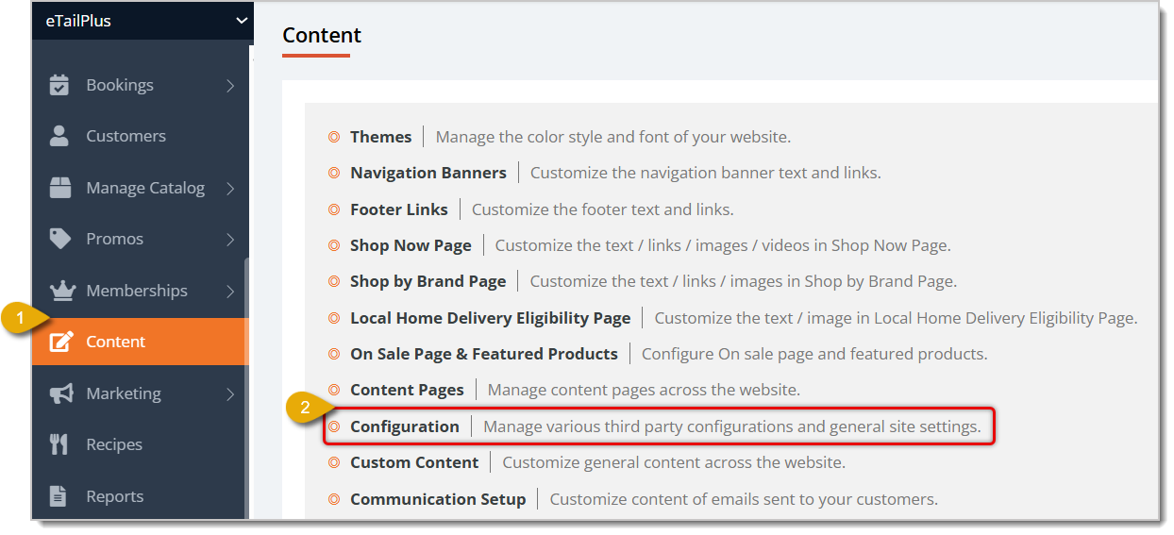1174x535 pixels.
Task: Click the Manage Catalog box icon
Action: [60, 188]
